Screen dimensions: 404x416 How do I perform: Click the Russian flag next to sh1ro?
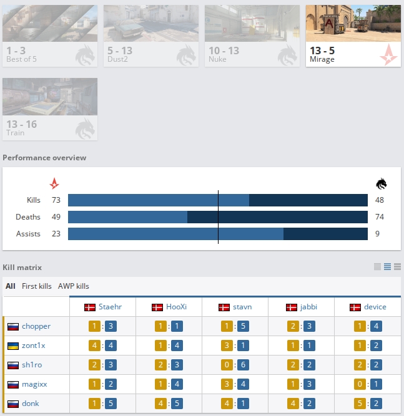[x=13, y=365]
